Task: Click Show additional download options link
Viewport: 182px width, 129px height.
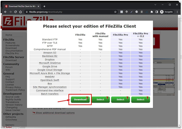Action: (x=55, y=113)
